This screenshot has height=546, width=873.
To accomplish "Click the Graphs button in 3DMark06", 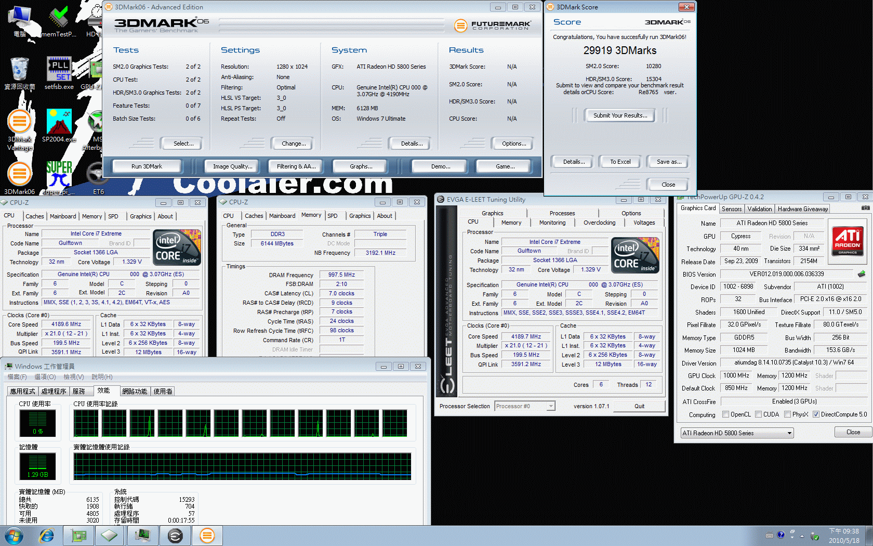I will pos(361,166).
